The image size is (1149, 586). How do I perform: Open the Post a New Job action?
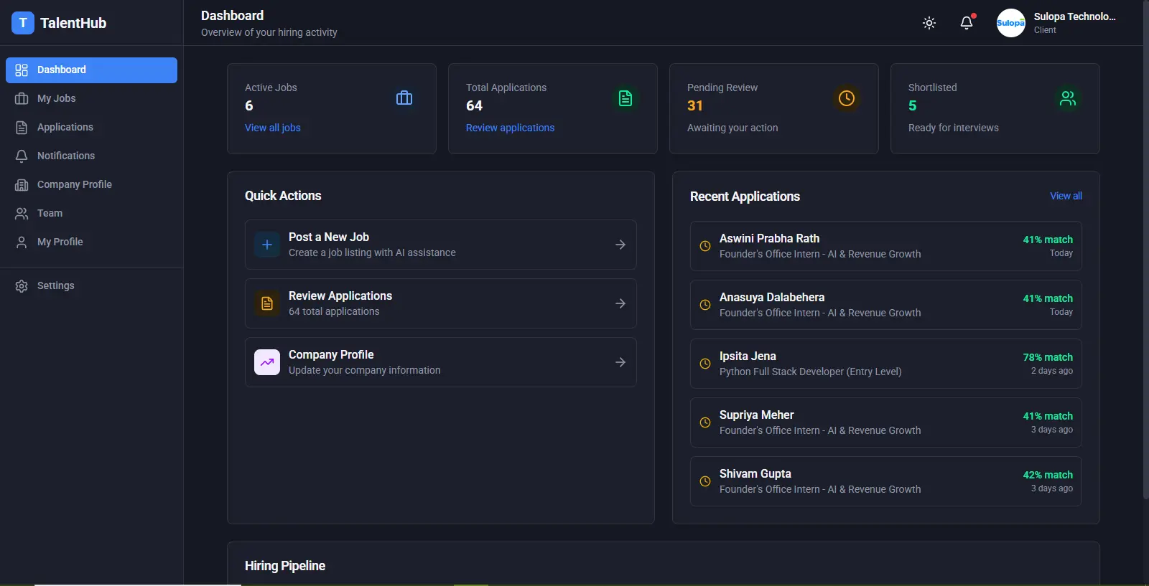(441, 245)
